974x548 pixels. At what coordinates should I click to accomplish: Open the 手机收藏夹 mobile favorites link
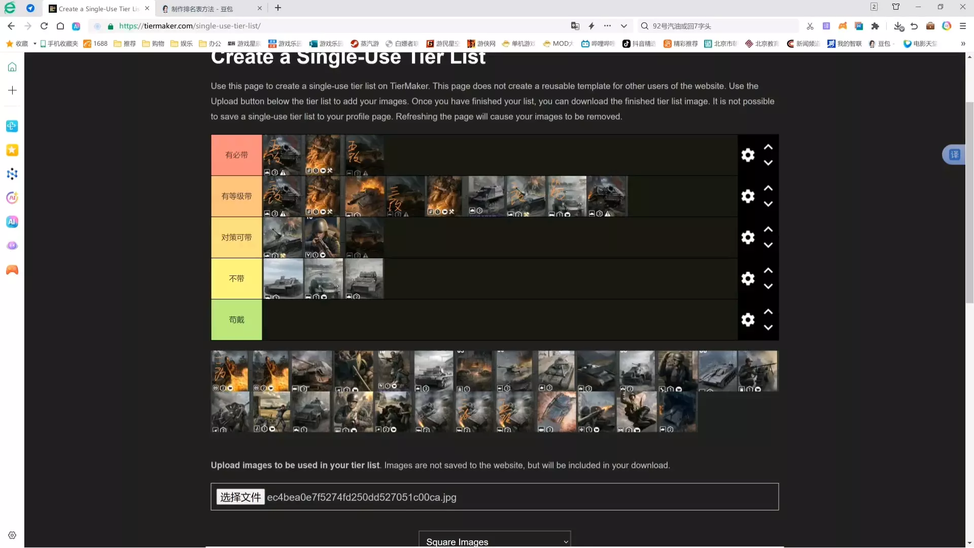coord(59,44)
